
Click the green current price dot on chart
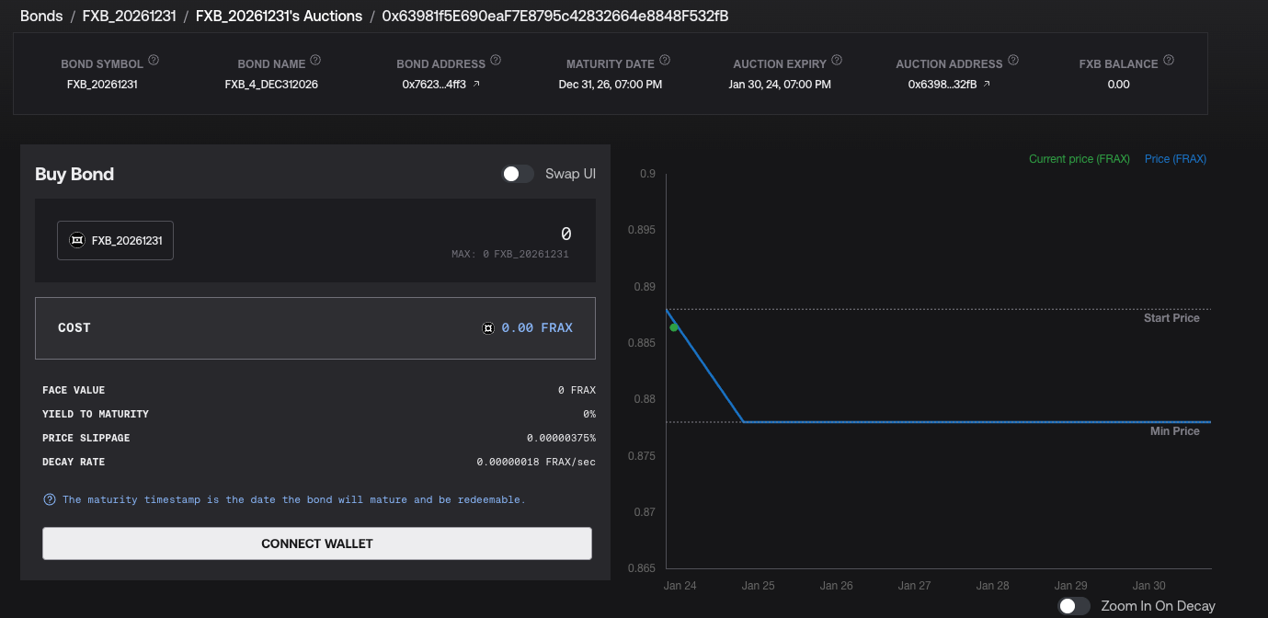point(674,327)
